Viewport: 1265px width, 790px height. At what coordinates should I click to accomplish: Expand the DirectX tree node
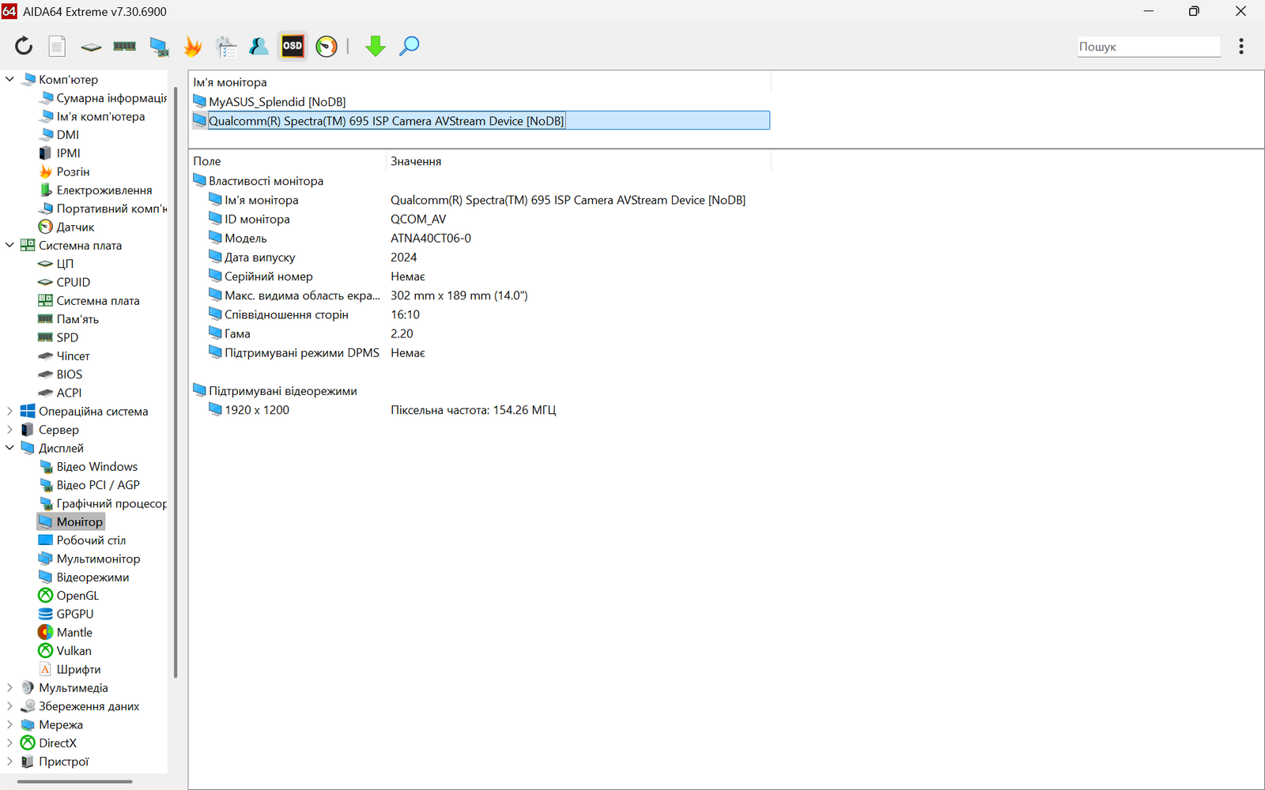coord(9,743)
